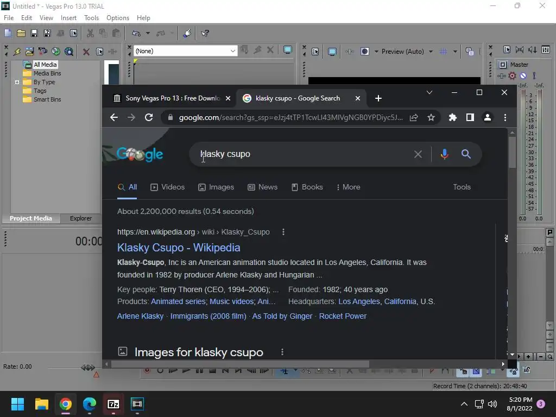This screenshot has width=556, height=417.
Task: Open the Insert menu
Action: click(68, 18)
